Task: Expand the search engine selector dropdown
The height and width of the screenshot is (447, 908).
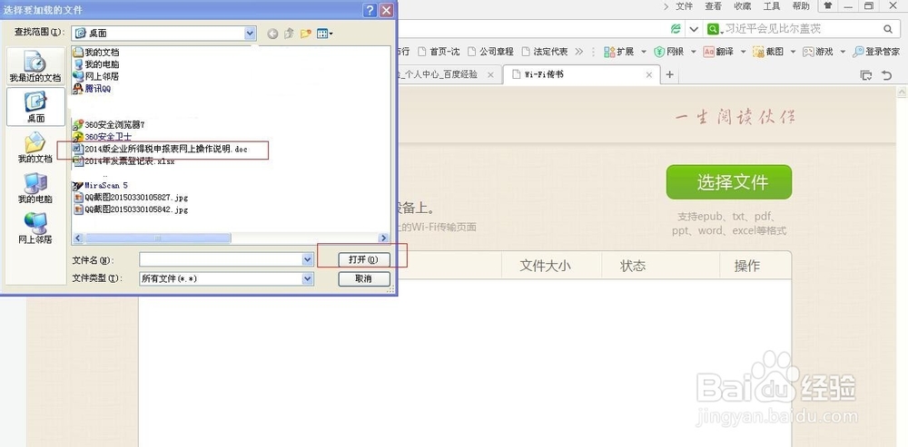Action: 714,29
